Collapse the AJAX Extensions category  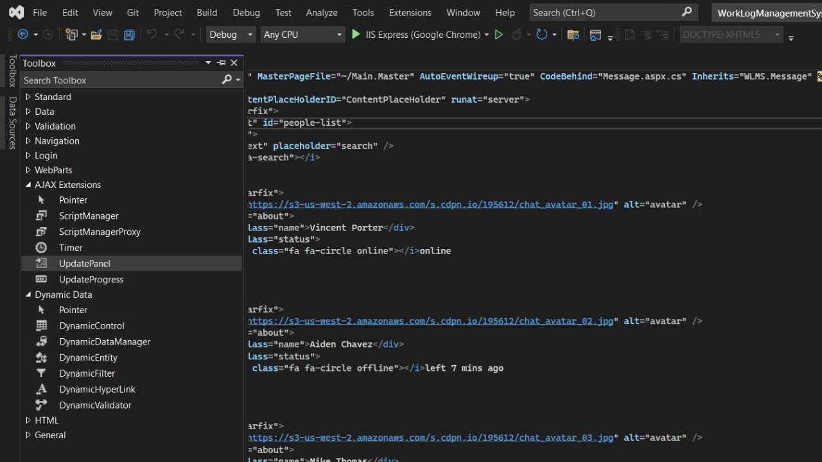28,184
